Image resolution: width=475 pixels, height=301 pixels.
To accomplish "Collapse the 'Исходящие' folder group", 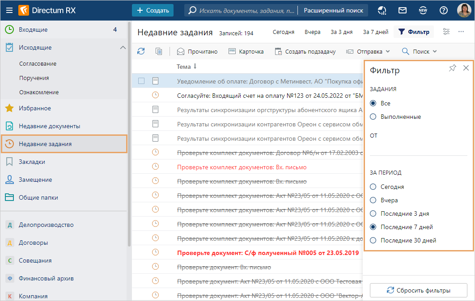I will click(123, 47).
